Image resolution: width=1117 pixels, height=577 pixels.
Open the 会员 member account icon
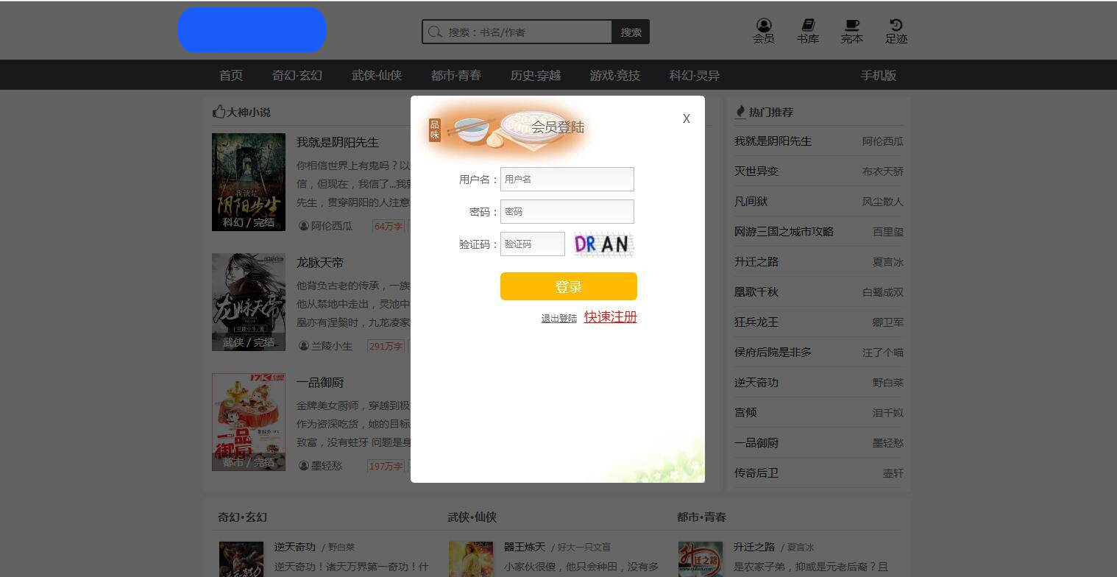click(763, 29)
